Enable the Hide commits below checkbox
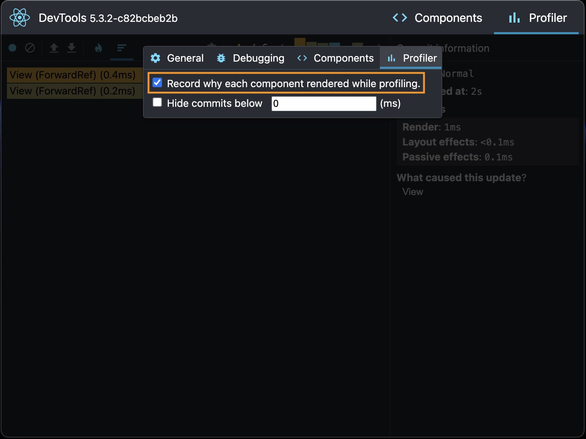The width and height of the screenshot is (586, 439). tap(157, 102)
